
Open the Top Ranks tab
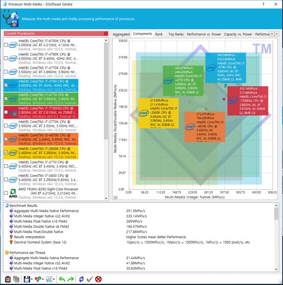pos(176,34)
